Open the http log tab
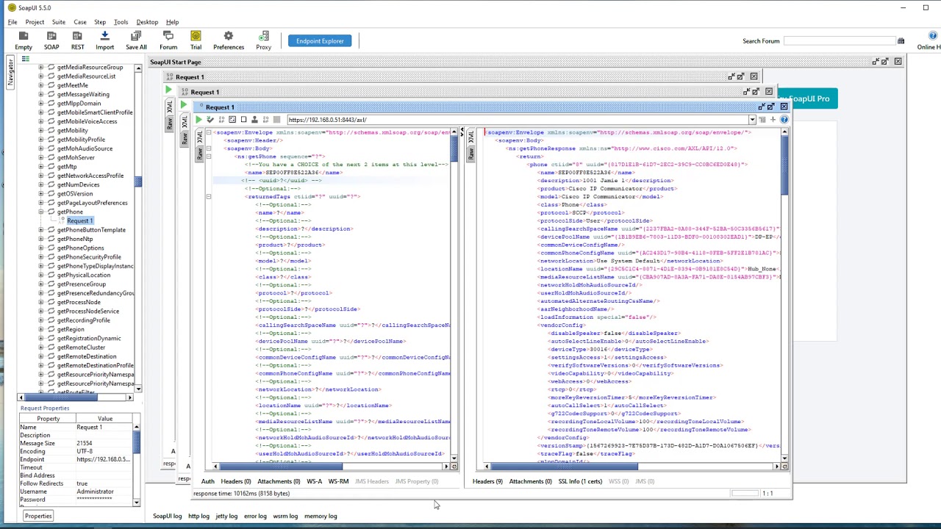This screenshot has width=941, height=529. tap(198, 516)
